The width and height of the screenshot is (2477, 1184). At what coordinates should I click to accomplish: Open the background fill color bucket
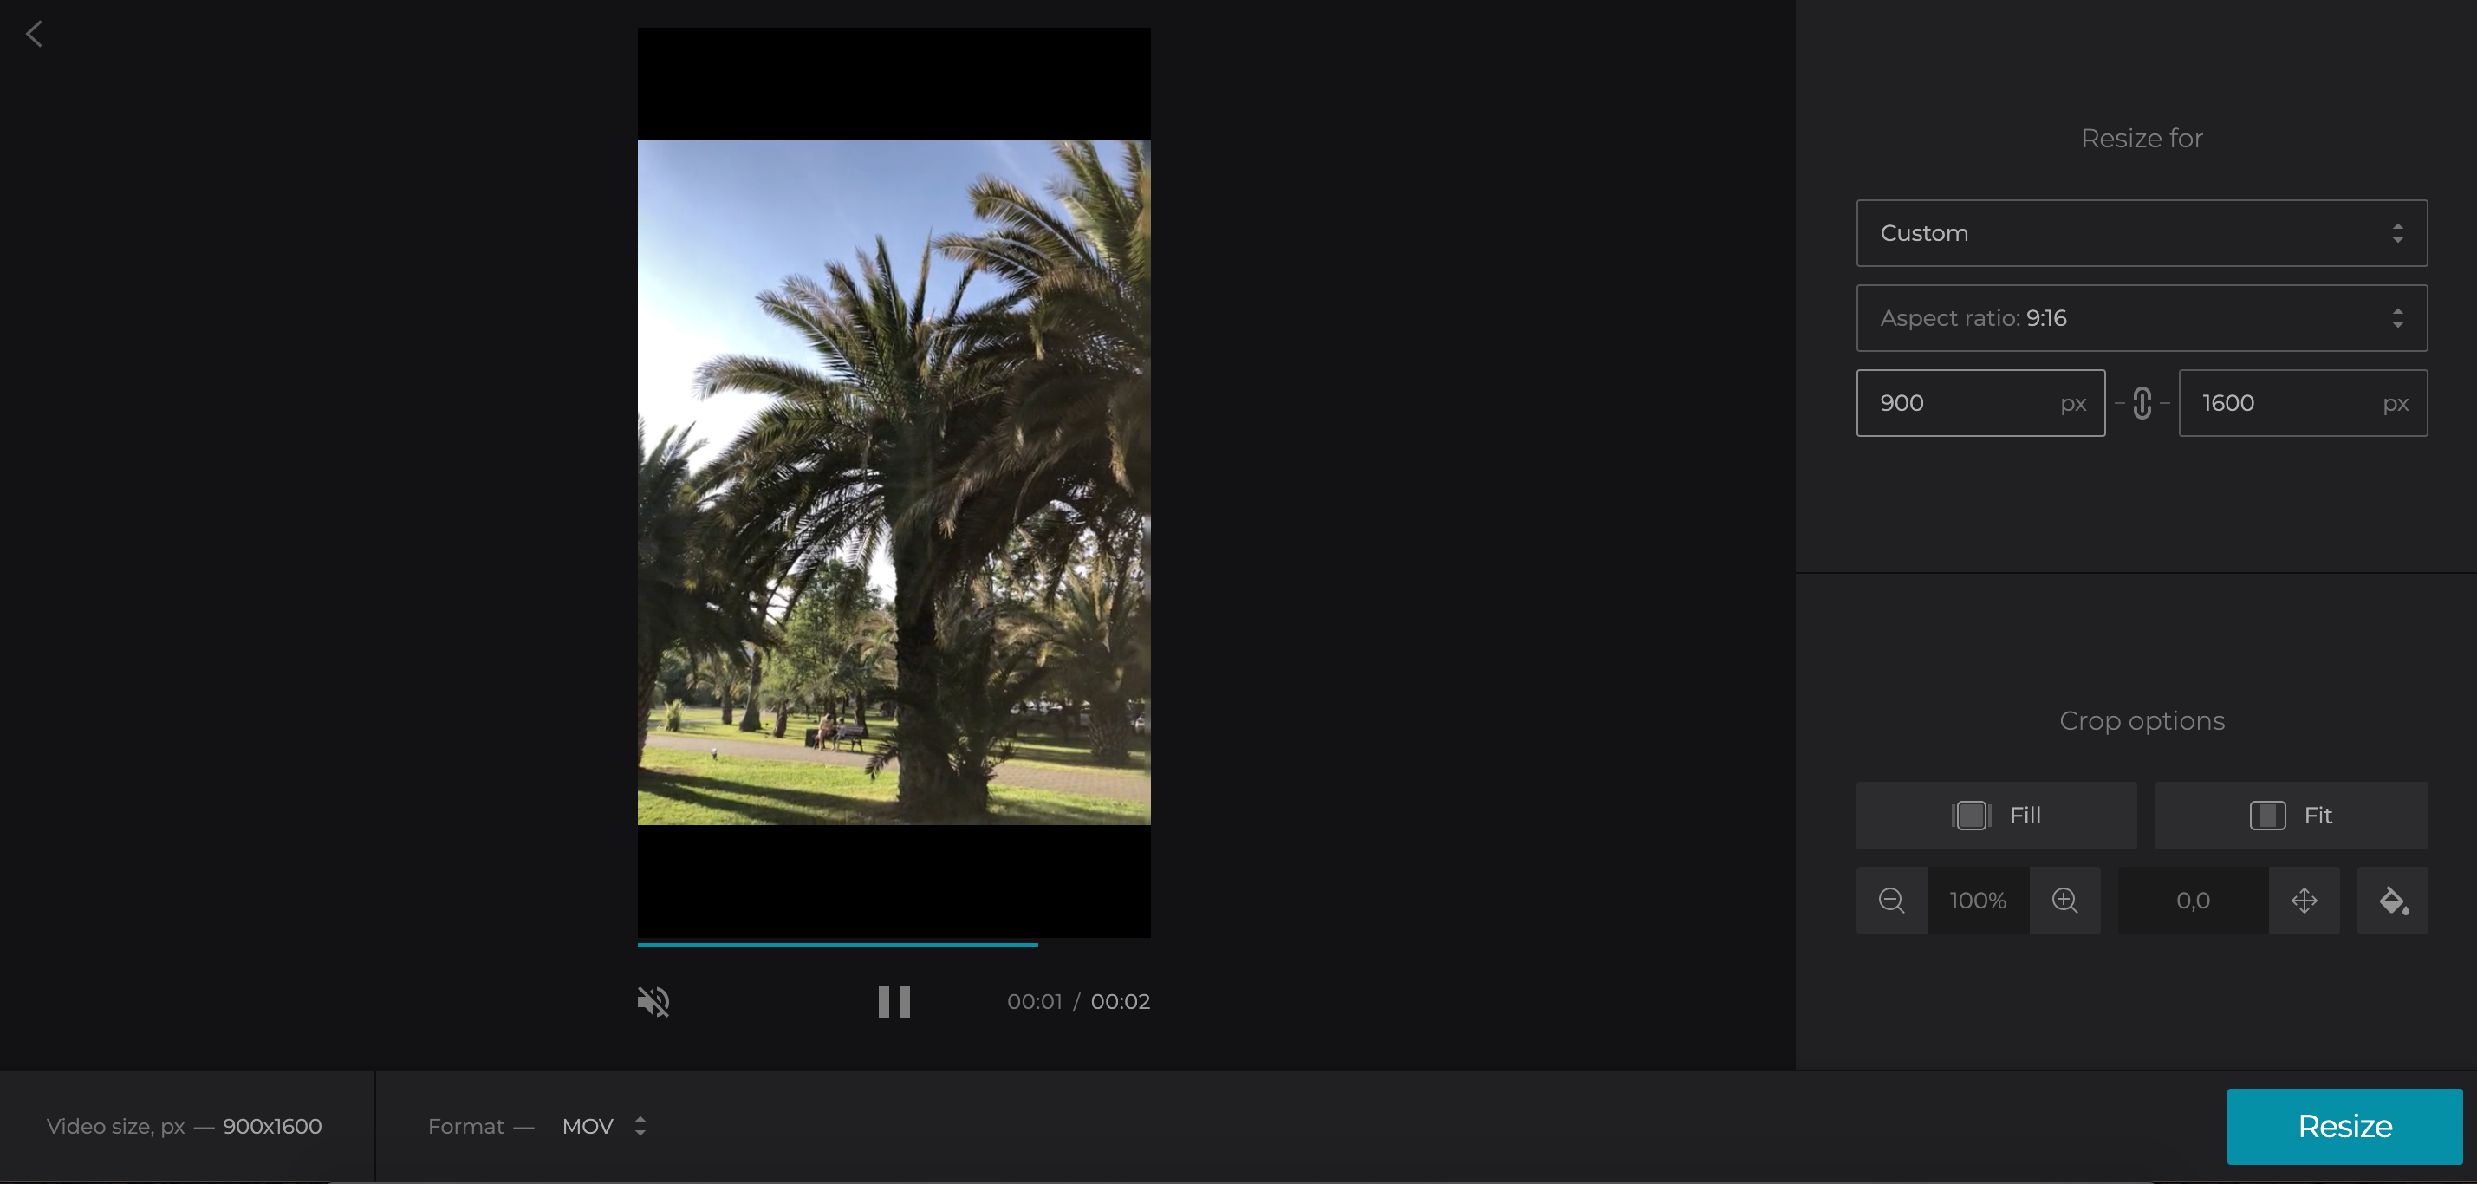click(x=2392, y=901)
